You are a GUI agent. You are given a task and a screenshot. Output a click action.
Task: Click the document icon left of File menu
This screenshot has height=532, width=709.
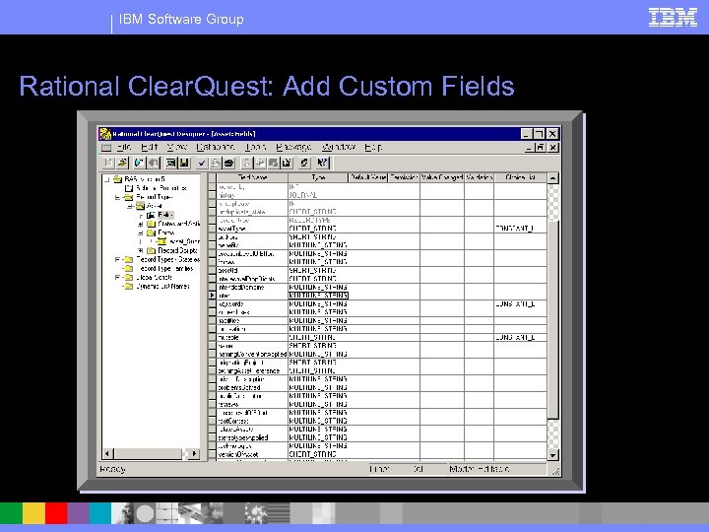(106, 148)
